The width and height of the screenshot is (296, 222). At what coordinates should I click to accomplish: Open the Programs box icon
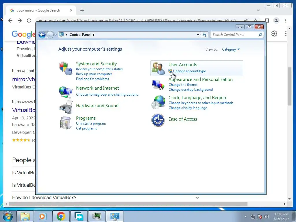pos(65,123)
